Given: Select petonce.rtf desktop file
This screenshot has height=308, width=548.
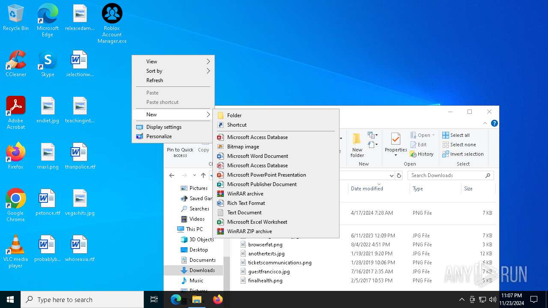Looking at the screenshot, I should (48, 202).
